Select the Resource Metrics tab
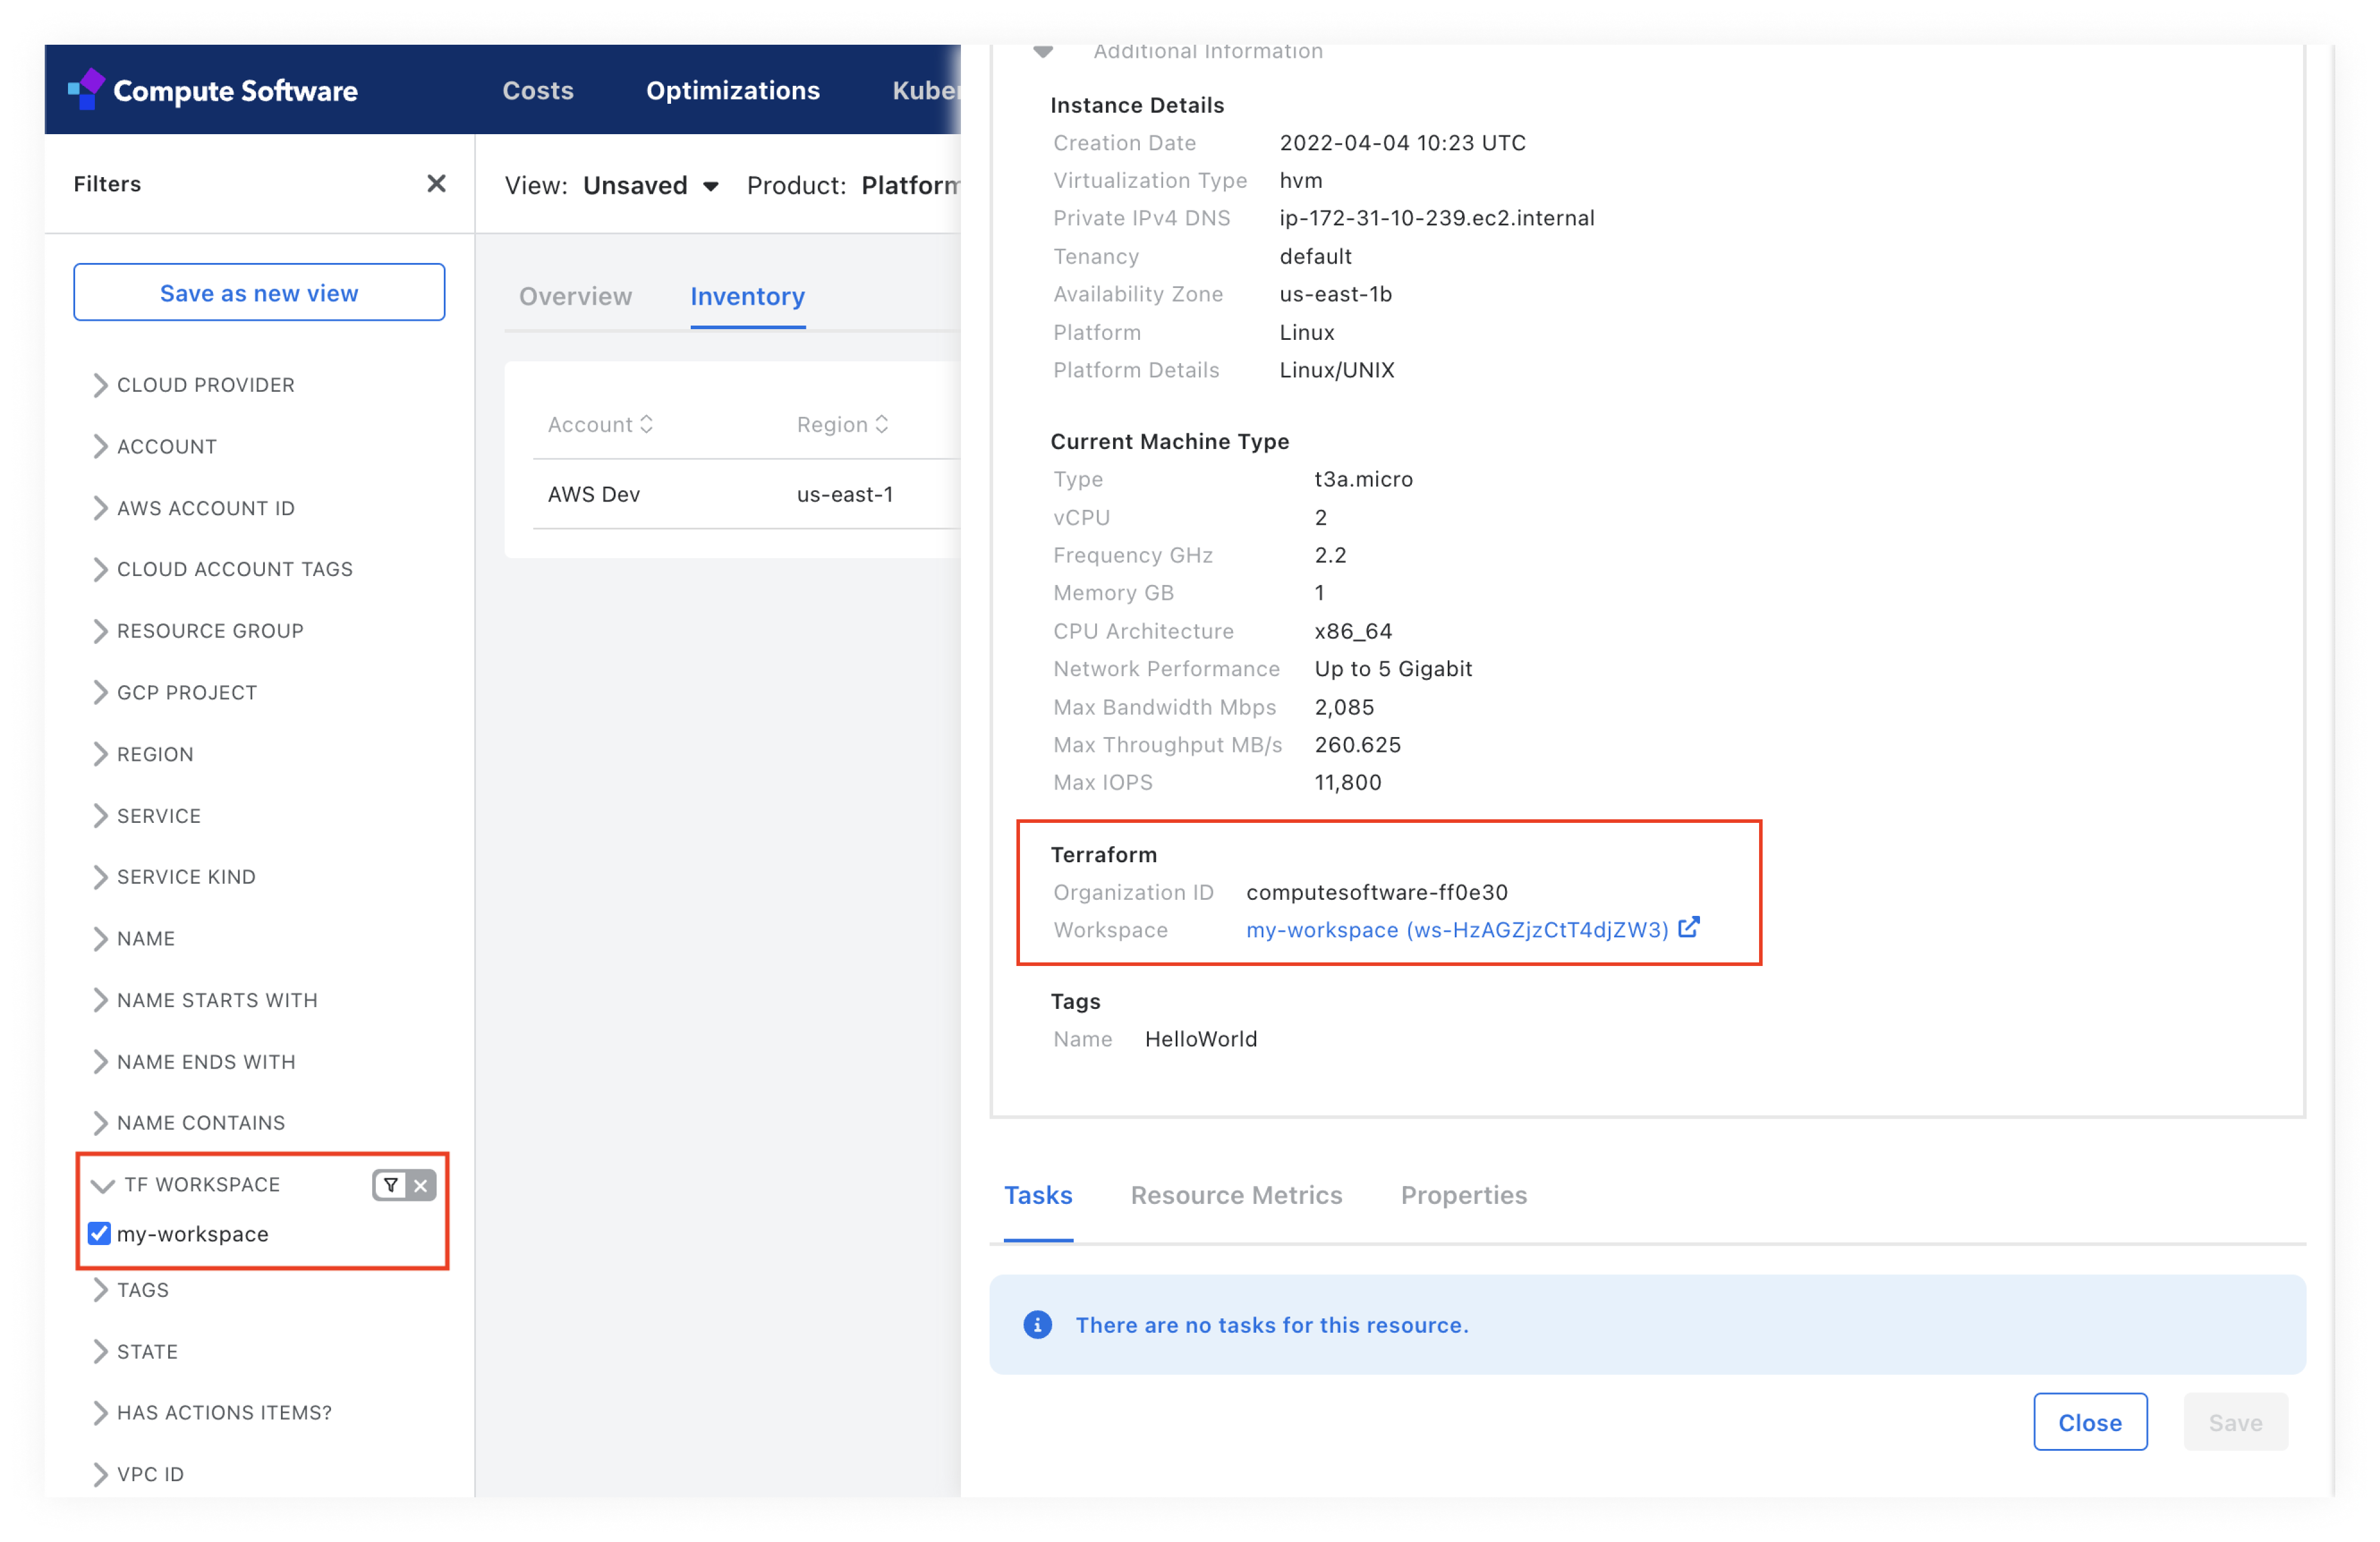2380x1542 pixels. point(1237,1196)
